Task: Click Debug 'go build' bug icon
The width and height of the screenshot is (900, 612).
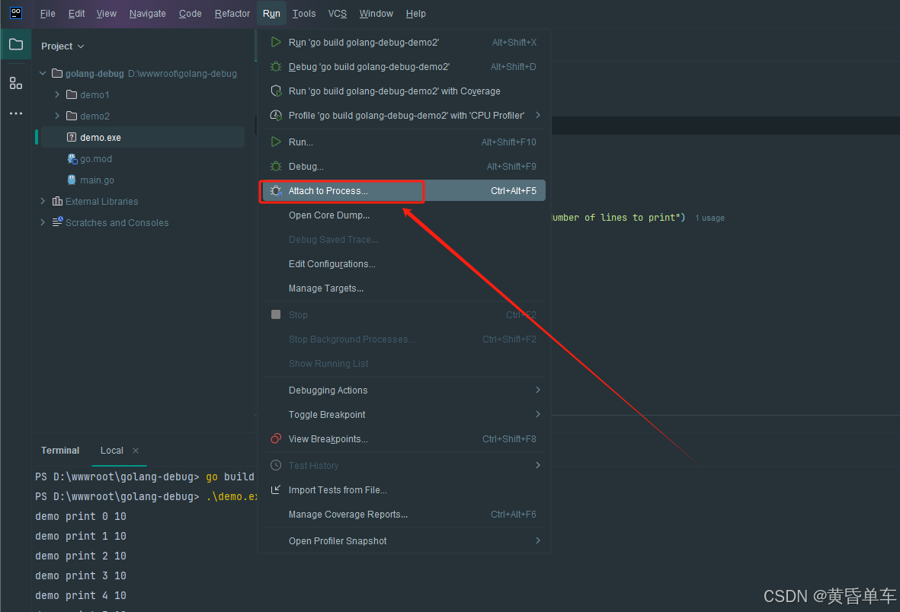Action: tap(276, 66)
